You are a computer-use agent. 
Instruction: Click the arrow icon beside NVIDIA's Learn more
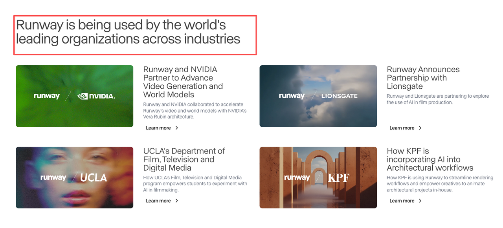pos(177,128)
